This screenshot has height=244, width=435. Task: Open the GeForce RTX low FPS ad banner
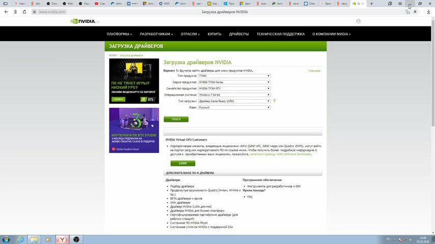pyautogui.click(x=134, y=81)
